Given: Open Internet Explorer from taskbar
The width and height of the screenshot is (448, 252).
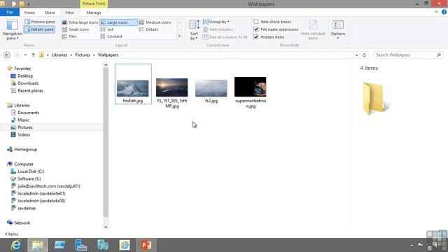Looking at the screenshot, I should pyautogui.click(x=16, y=245).
